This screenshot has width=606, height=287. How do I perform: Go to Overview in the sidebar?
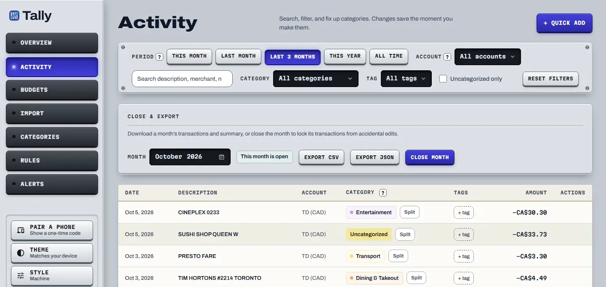click(52, 43)
